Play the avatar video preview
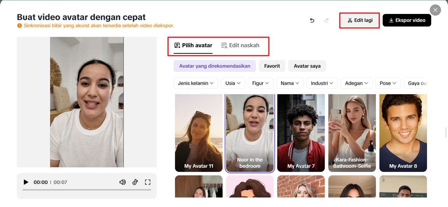448x207 pixels. tap(26, 182)
